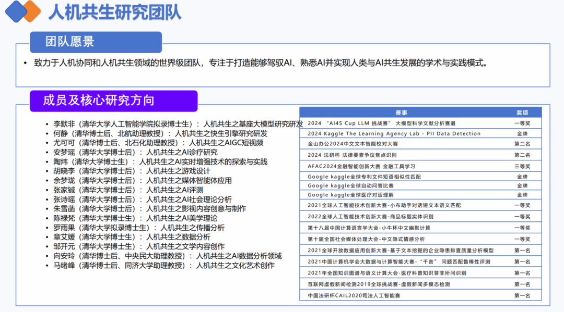
Task: Select the member row "罗雨果"
Action: pyautogui.click(x=139, y=228)
